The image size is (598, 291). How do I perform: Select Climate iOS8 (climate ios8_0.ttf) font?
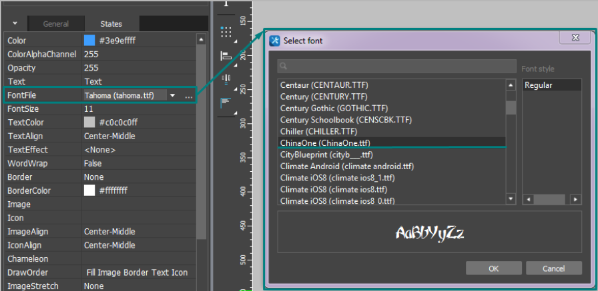coord(392,200)
